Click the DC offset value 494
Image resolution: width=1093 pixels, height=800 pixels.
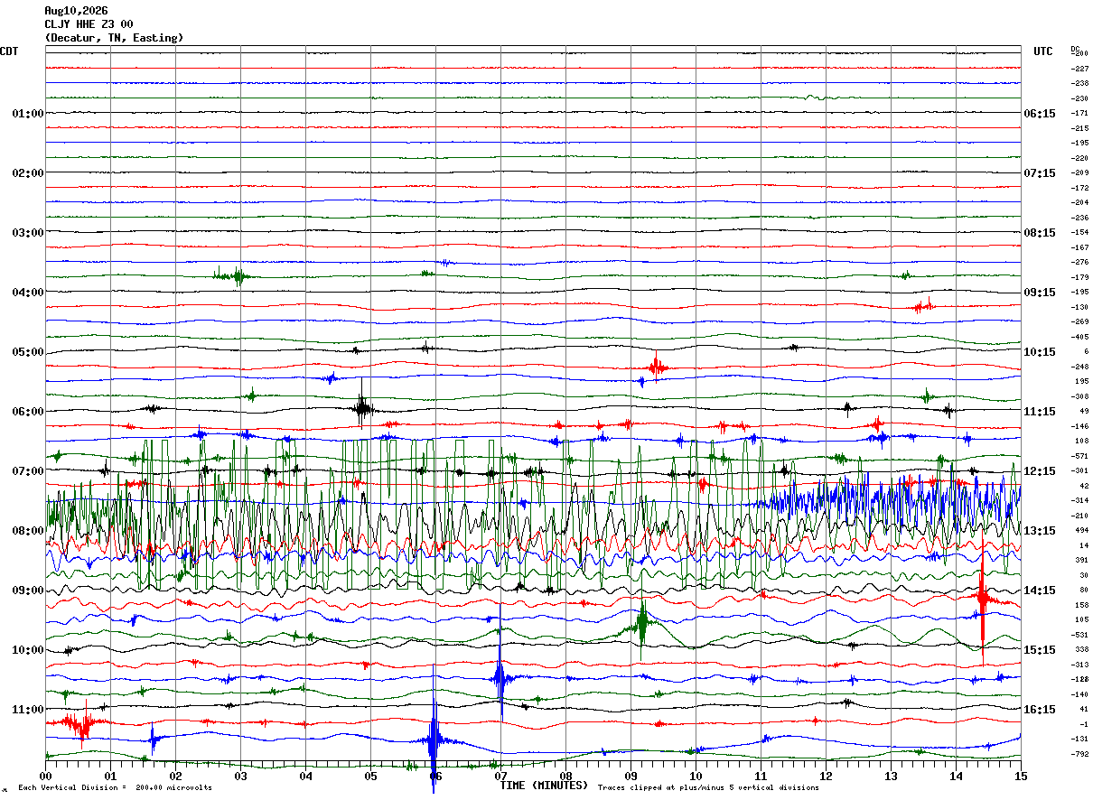(x=1081, y=530)
